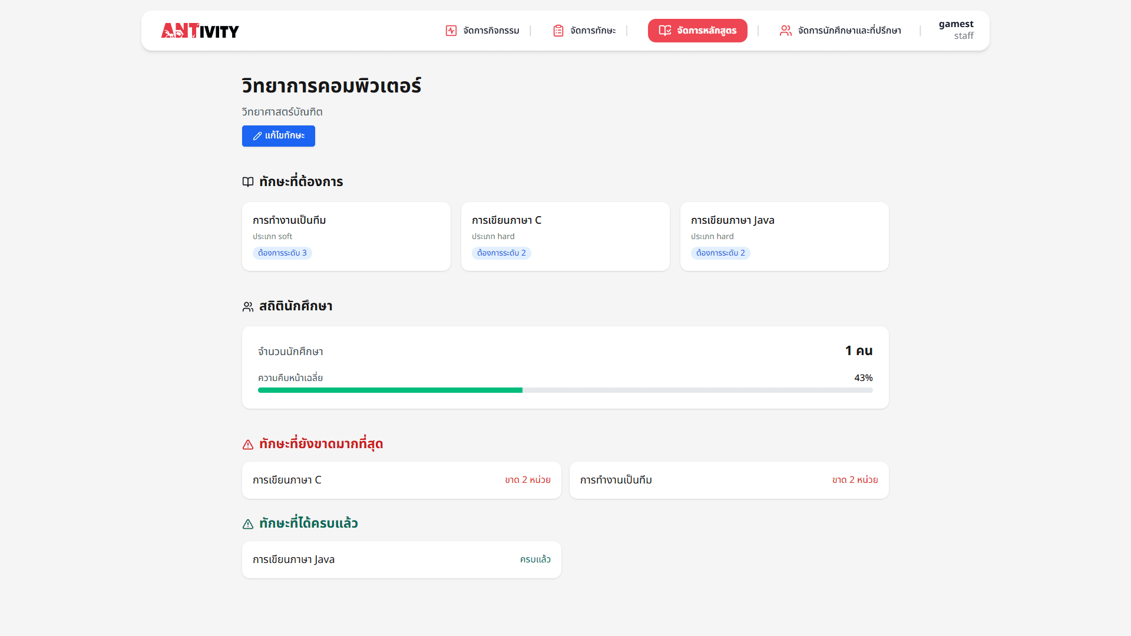
Task: Select the การเขียนภาษา Java required skill card
Action: pyautogui.click(x=784, y=236)
